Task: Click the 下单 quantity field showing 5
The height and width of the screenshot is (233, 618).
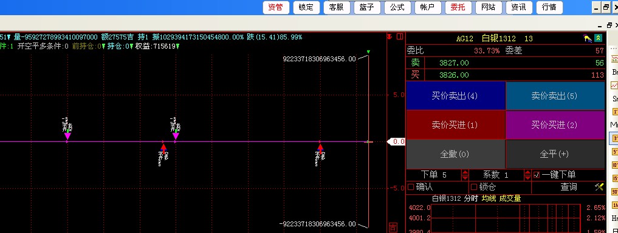Action: click(x=444, y=175)
